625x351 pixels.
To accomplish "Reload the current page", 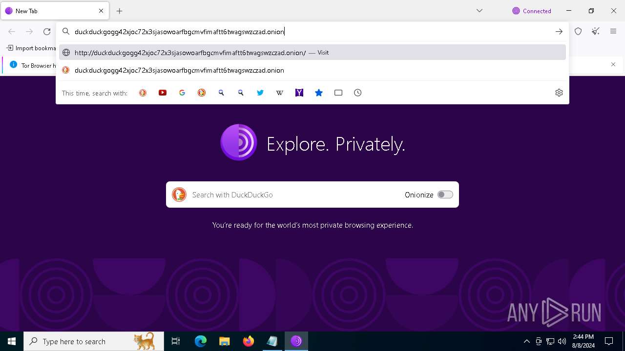I will (x=47, y=32).
